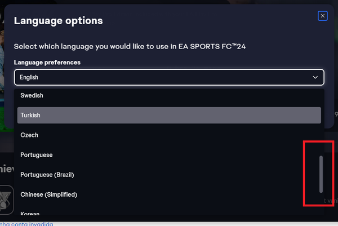Viewport: 338px width, 226px height.
Task: Select the partially visible Korean option
Action: pos(169,212)
